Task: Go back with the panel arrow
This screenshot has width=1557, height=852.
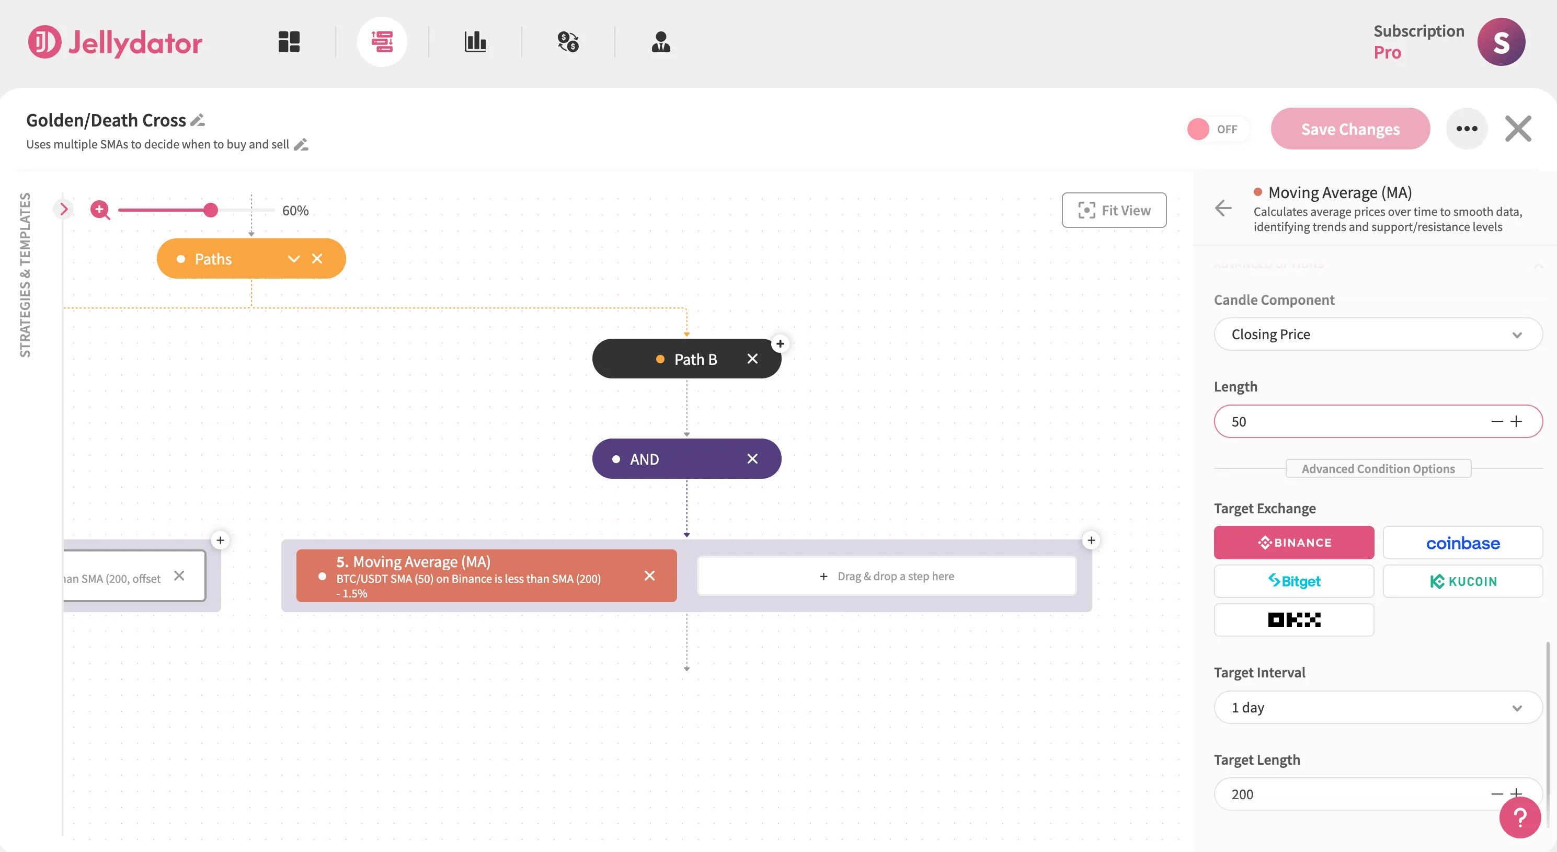Action: click(1223, 208)
